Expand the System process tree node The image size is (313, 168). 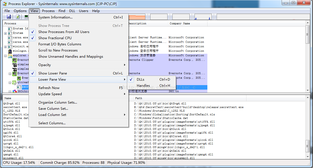(x=5, y=33)
